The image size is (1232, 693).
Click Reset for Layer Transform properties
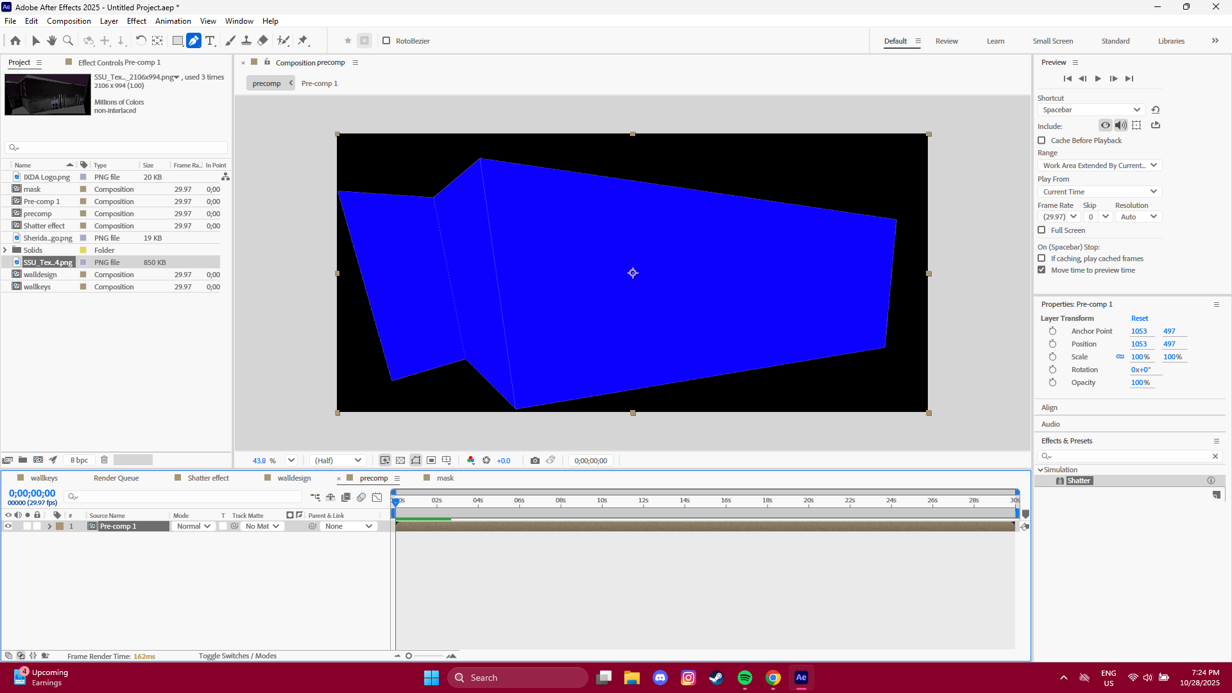(1140, 318)
